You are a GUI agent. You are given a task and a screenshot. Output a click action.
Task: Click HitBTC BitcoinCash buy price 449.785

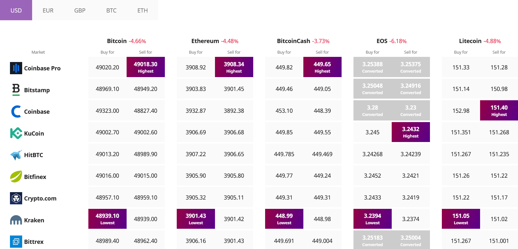[284, 154]
